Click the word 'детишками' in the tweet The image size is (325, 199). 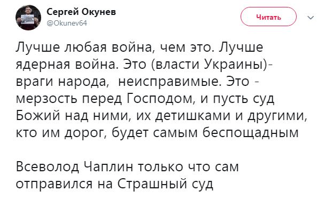(x=193, y=116)
